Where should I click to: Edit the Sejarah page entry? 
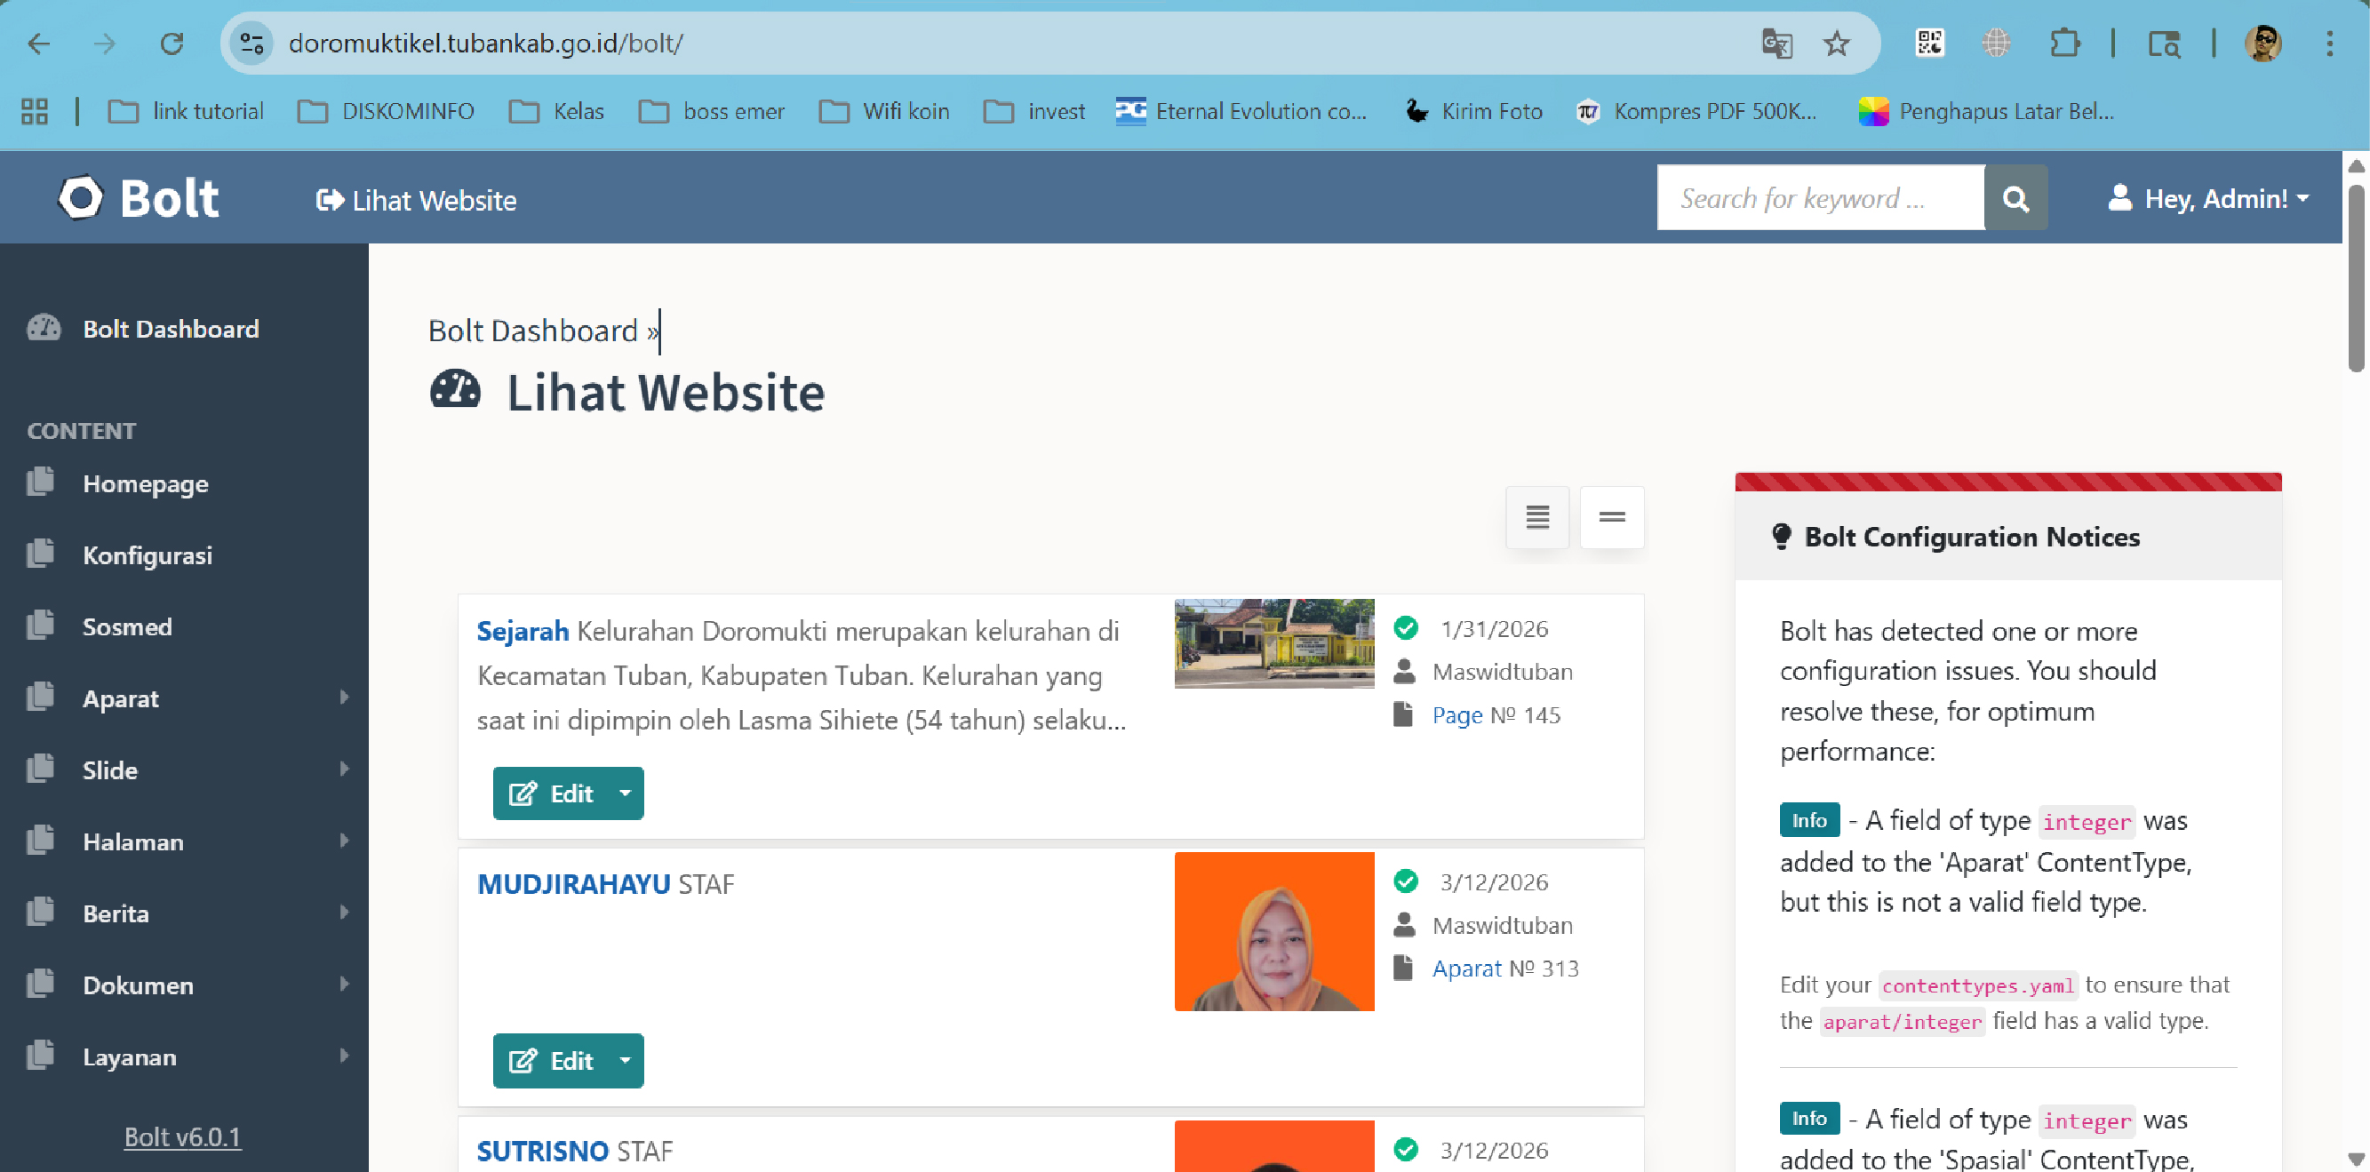[x=550, y=793]
